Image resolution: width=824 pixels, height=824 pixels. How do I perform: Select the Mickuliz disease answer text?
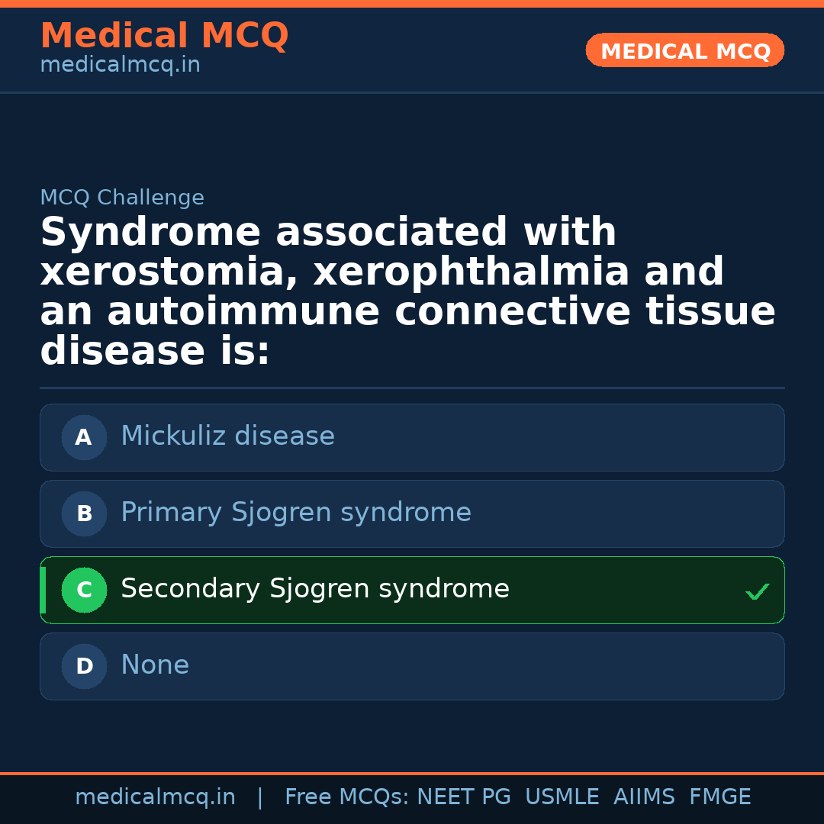tap(227, 436)
